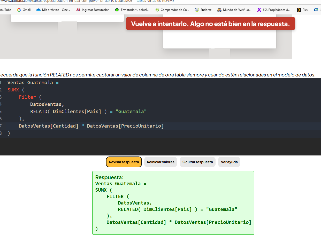The height and width of the screenshot is (235, 321).
Task: Click the Google icon of Gmail bookmark
Action: coord(19,10)
